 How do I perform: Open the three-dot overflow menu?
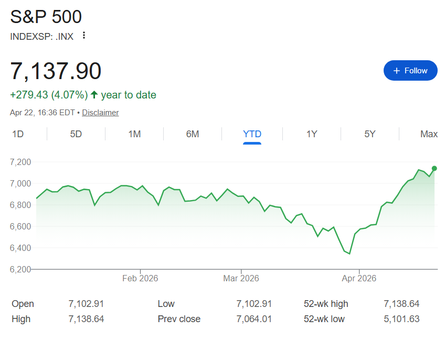click(84, 36)
